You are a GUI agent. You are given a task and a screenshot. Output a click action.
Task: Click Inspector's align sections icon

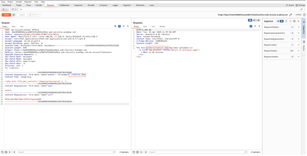pos(286,21)
